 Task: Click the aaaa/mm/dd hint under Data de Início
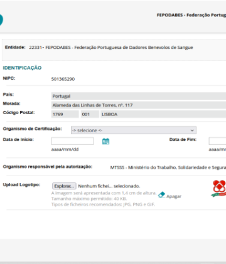pos(65,149)
